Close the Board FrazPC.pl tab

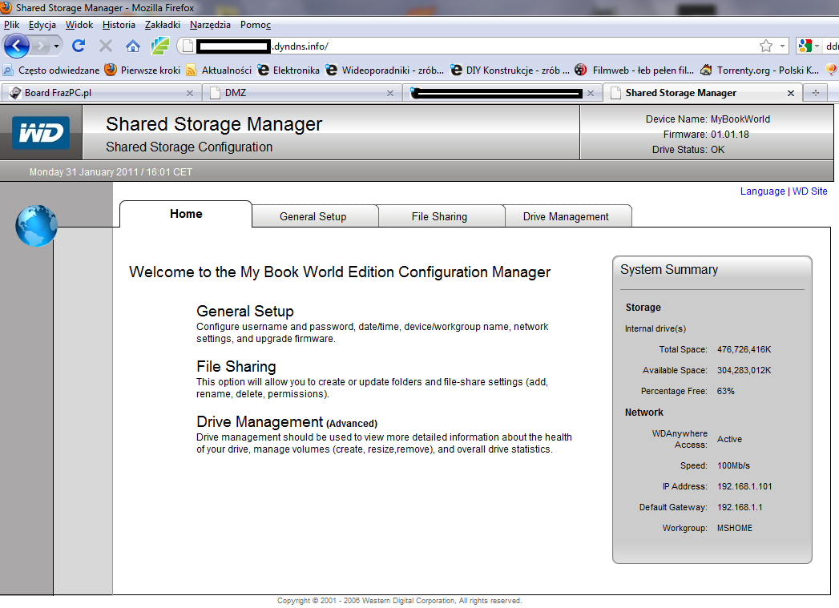189,93
